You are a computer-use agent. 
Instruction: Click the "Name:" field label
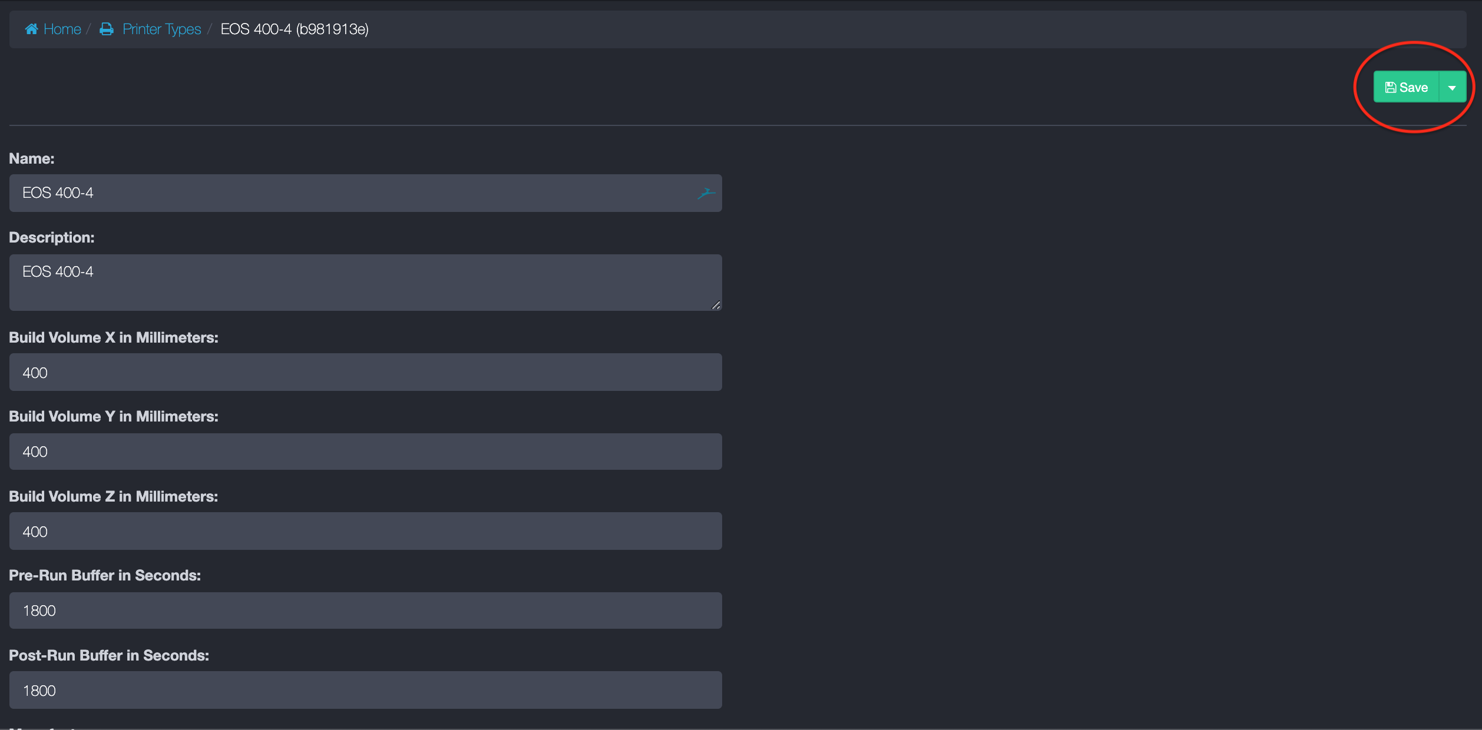(32, 158)
